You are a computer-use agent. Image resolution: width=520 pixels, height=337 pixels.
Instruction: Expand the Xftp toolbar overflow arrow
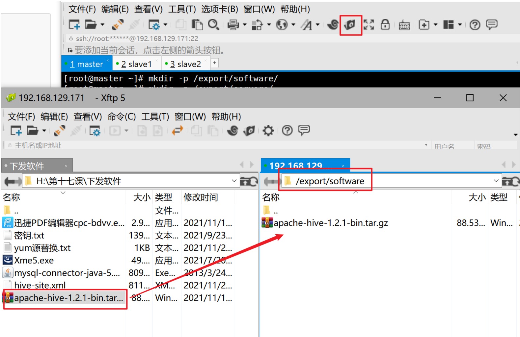[515, 135]
